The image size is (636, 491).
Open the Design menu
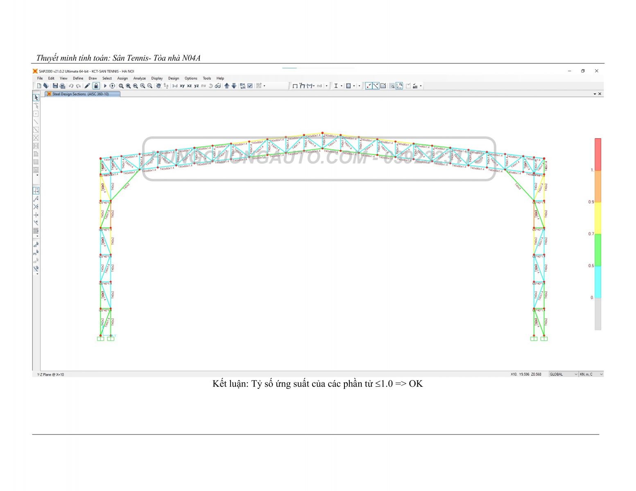tap(173, 78)
